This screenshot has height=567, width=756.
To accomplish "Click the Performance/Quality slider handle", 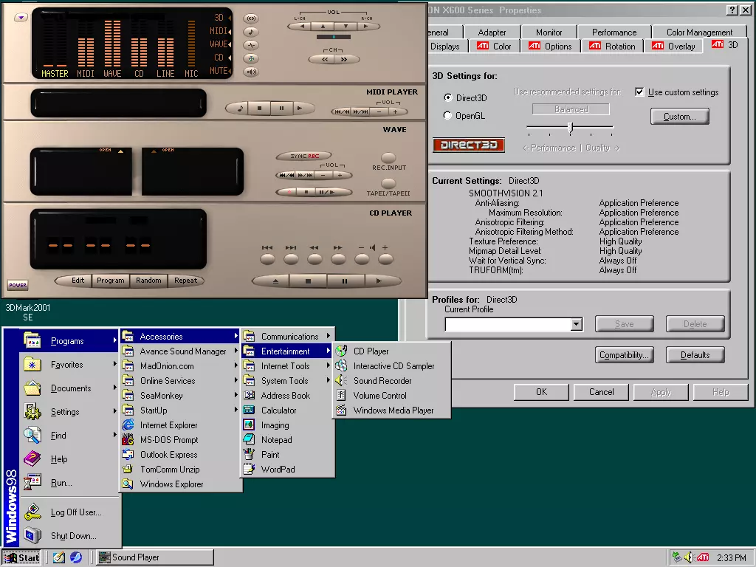I will [571, 127].
